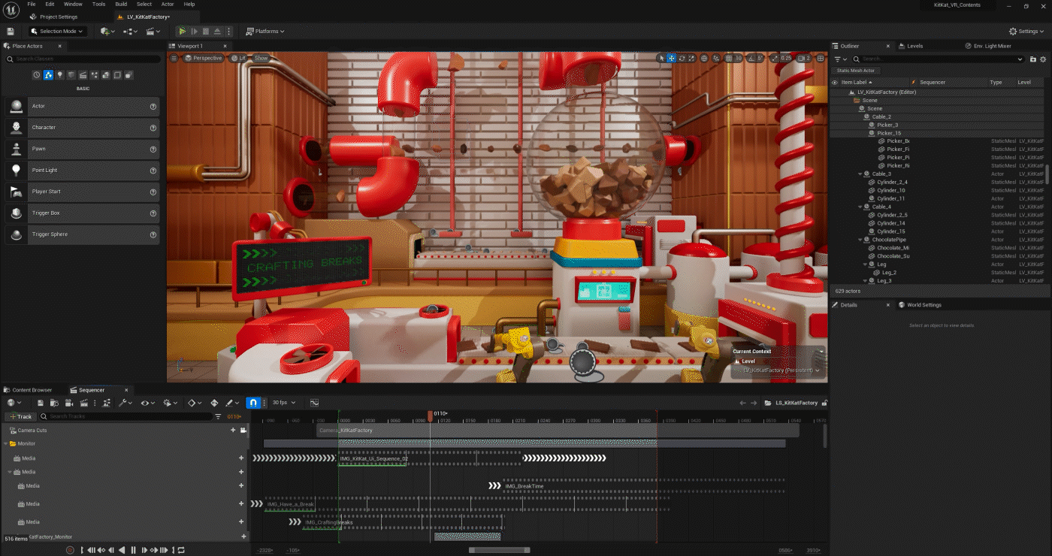Activate the translate move gizmo tool
The height and width of the screenshot is (556, 1052).
672,58
